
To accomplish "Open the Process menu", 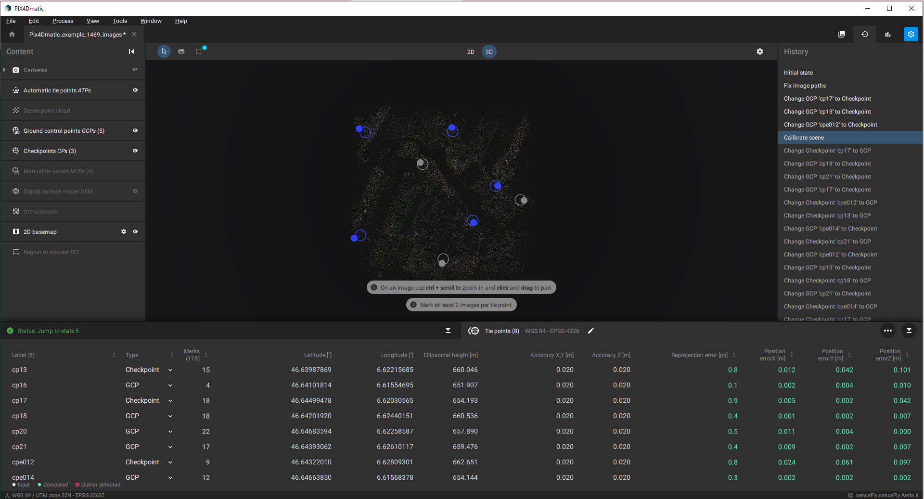I will (x=63, y=21).
